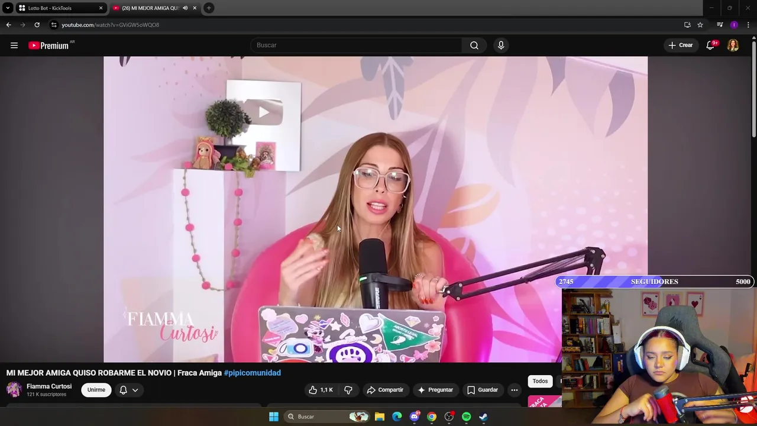Image resolution: width=757 pixels, height=426 pixels.
Task: Open OBS Studio from taskbar
Action: coord(449,417)
